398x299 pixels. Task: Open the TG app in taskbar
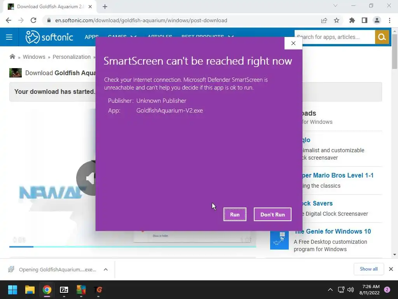(98, 290)
